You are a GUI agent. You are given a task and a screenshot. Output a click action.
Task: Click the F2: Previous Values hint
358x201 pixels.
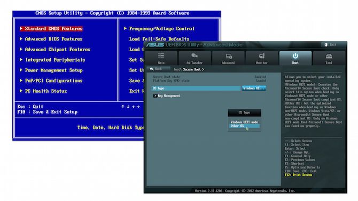(x=300, y=160)
